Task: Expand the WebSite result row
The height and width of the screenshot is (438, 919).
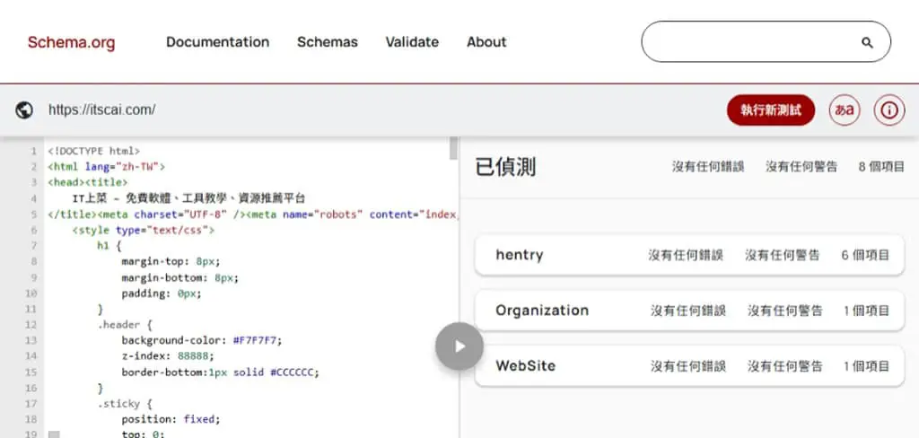Action: pos(689,366)
